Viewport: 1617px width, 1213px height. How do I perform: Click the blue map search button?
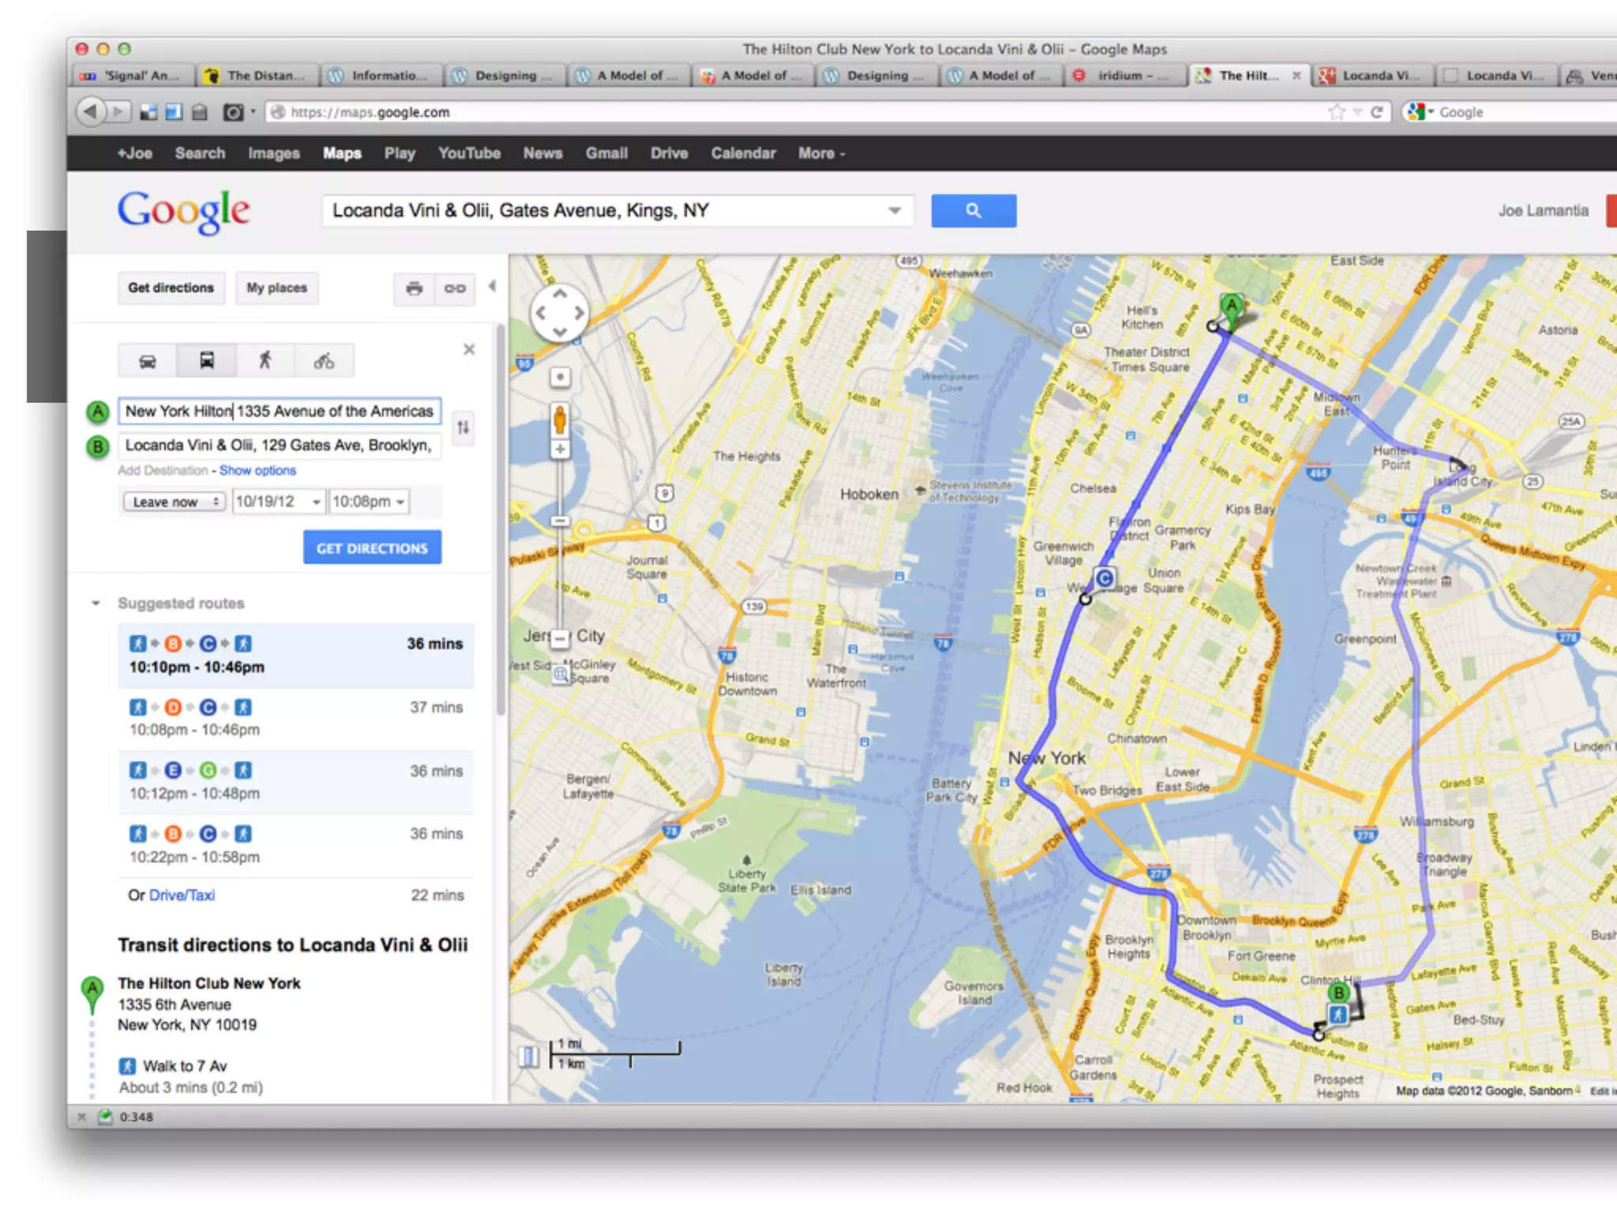click(973, 211)
